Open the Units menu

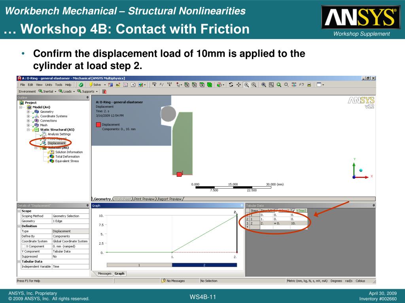coord(49,85)
